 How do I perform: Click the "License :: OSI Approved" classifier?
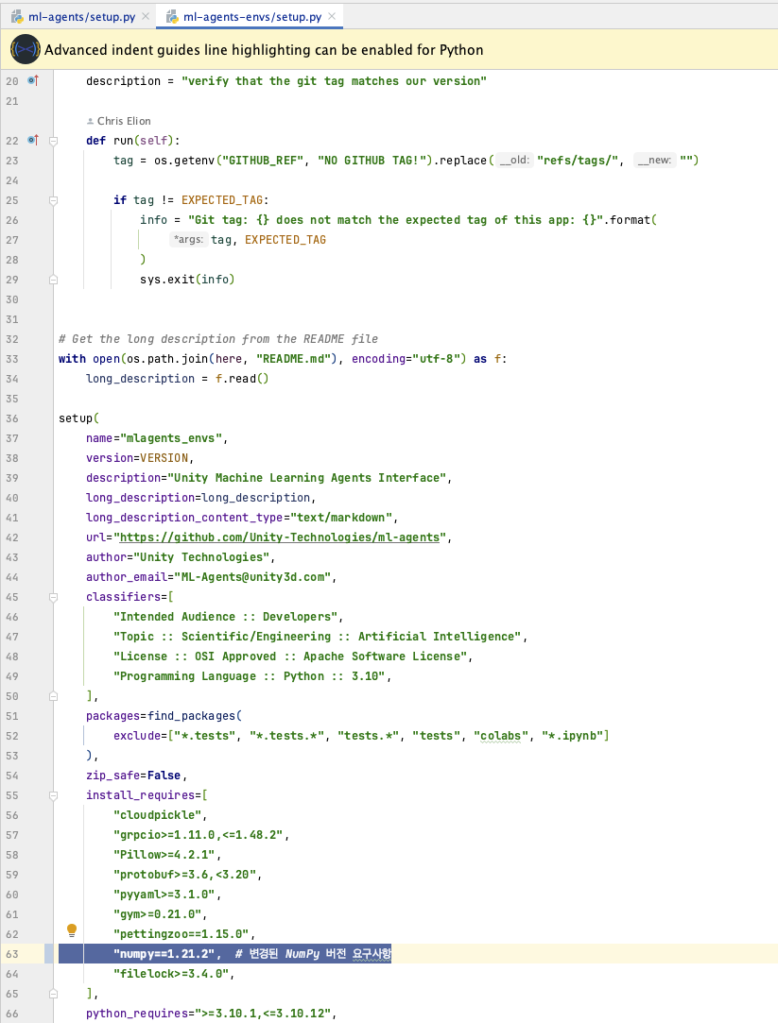click(289, 656)
